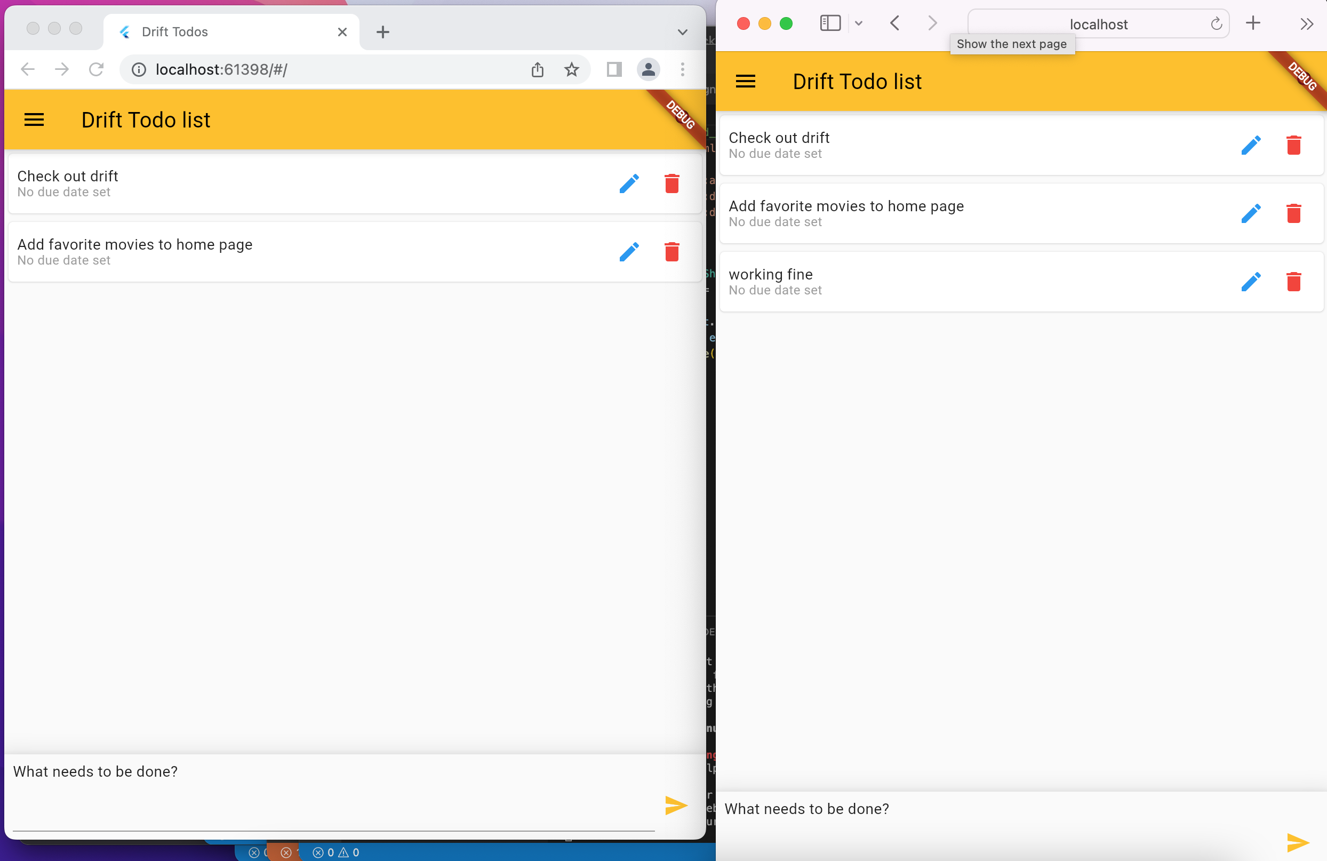Edit the "Check out drift" todo
Screen dimensions: 1327x861
point(629,184)
